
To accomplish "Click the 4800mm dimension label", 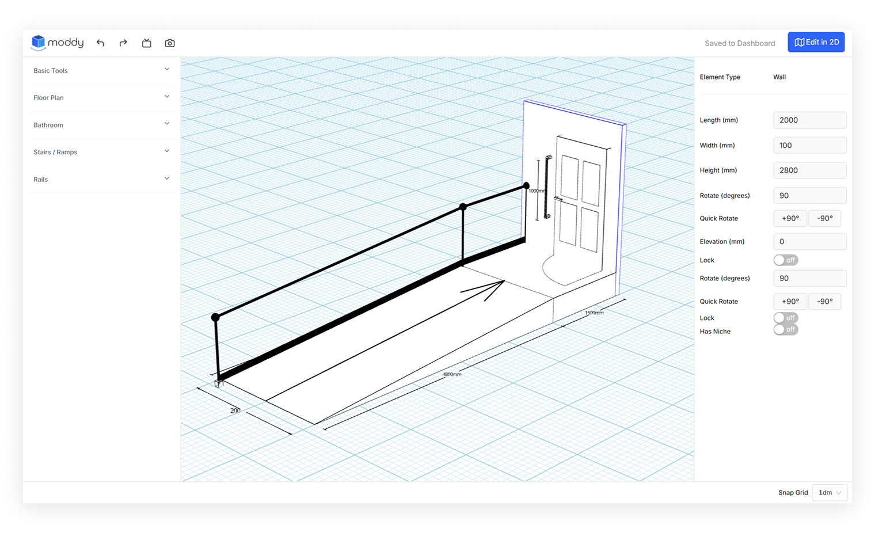I will coord(452,374).
